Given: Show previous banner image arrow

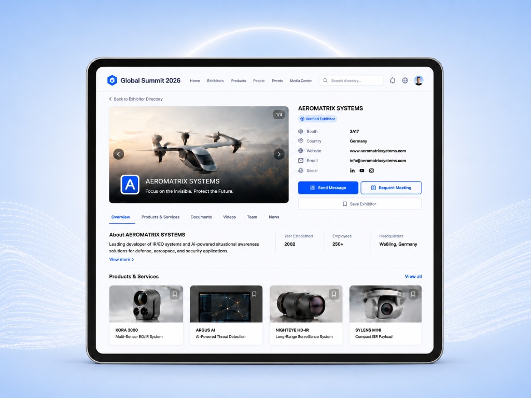Looking at the screenshot, I should (x=119, y=154).
